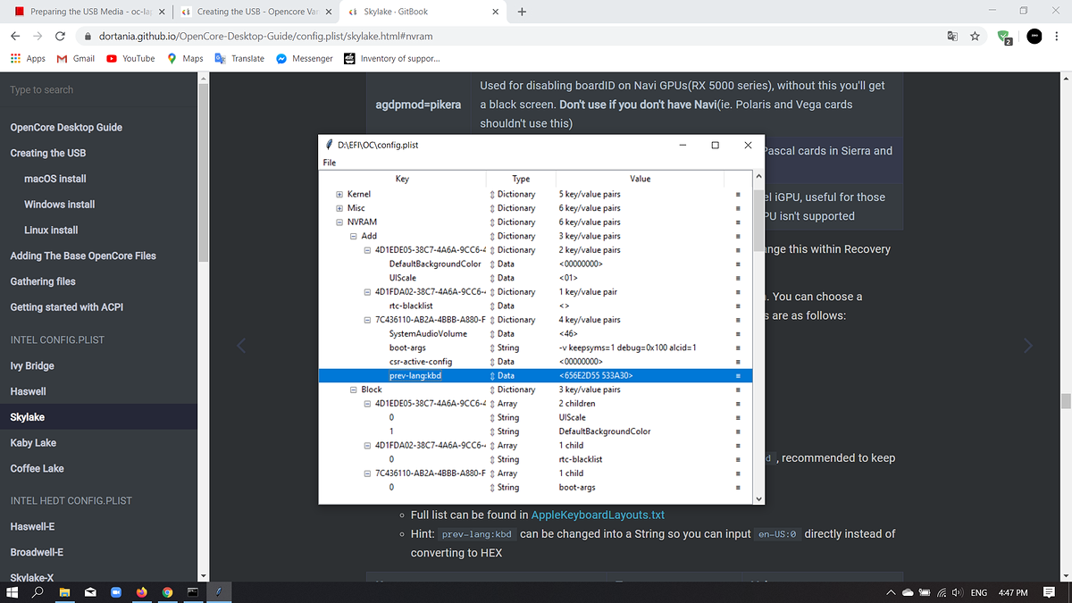This screenshot has width=1072, height=603.
Task: Switch to 'Creating the USB - Opencore' tab
Action: pyautogui.click(x=255, y=12)
